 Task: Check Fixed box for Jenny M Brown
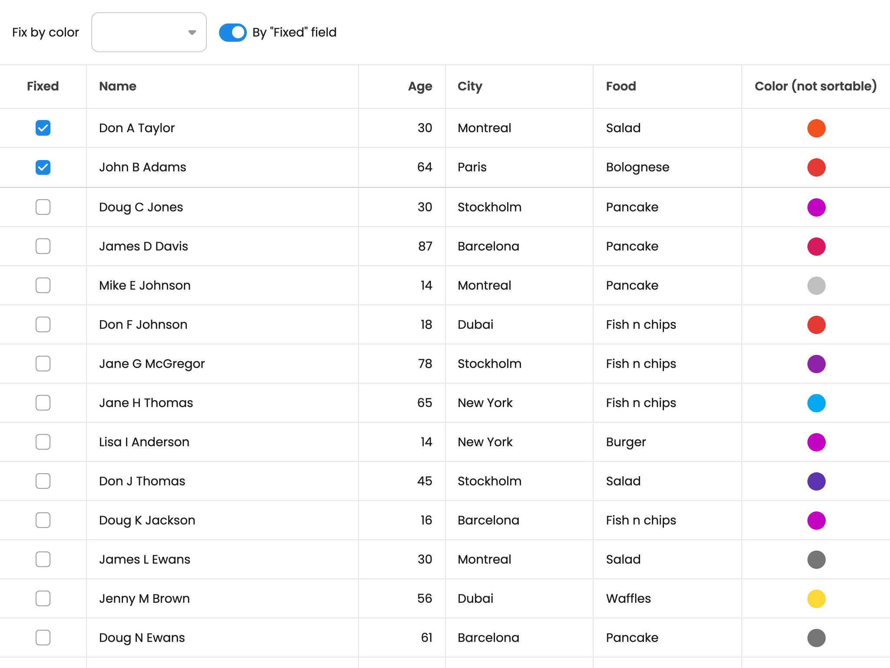tap(43, 598)
